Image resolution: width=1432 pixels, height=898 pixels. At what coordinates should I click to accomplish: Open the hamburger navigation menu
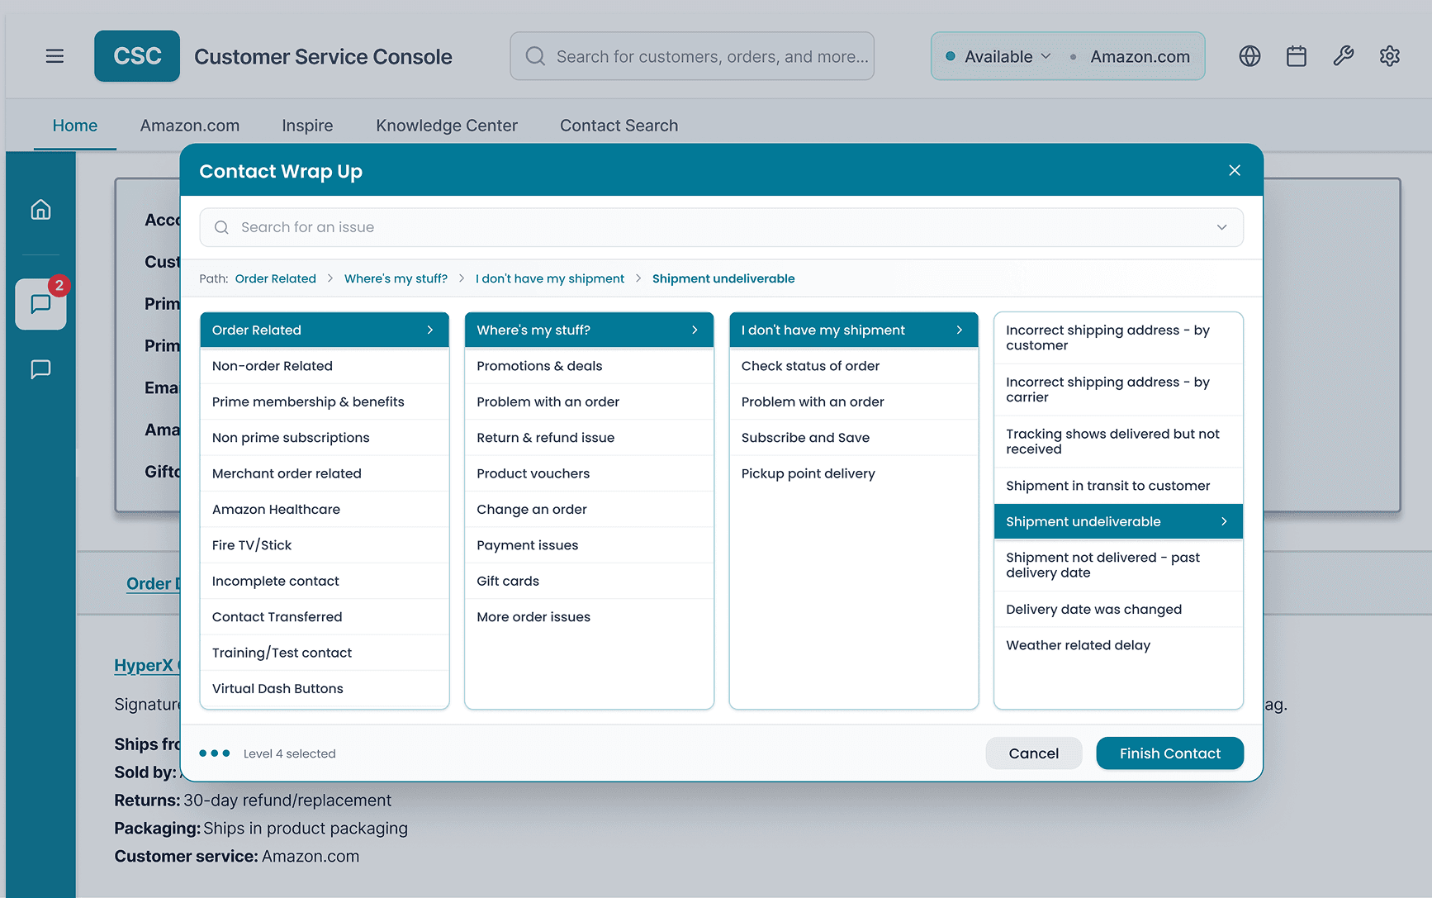pyautogui.click(x=55, y=56)
